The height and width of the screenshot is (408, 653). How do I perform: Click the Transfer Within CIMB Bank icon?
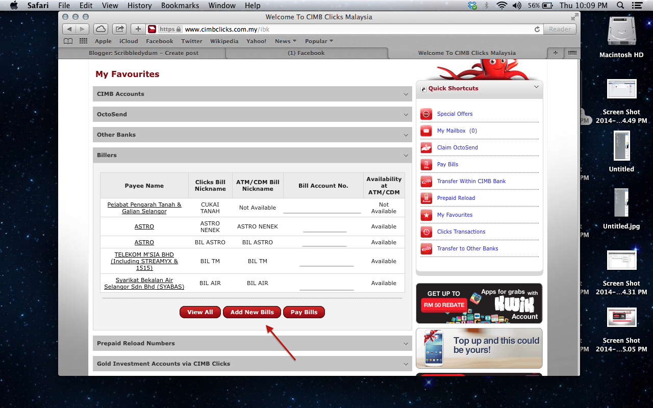[x=426, y=182]
